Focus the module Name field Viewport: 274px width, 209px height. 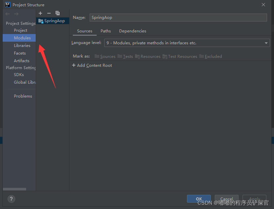click(x=178, y=18)
